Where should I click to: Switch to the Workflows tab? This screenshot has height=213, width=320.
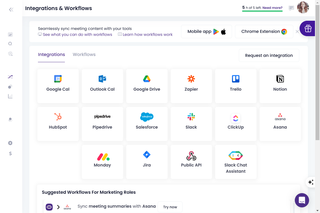[x=84, y=55]
